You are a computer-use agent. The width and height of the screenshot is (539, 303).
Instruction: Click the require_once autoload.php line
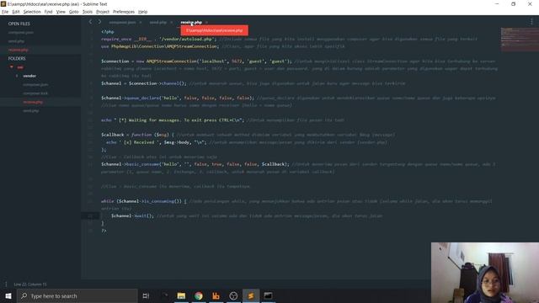pyautogui.click(x=159, y=39)
